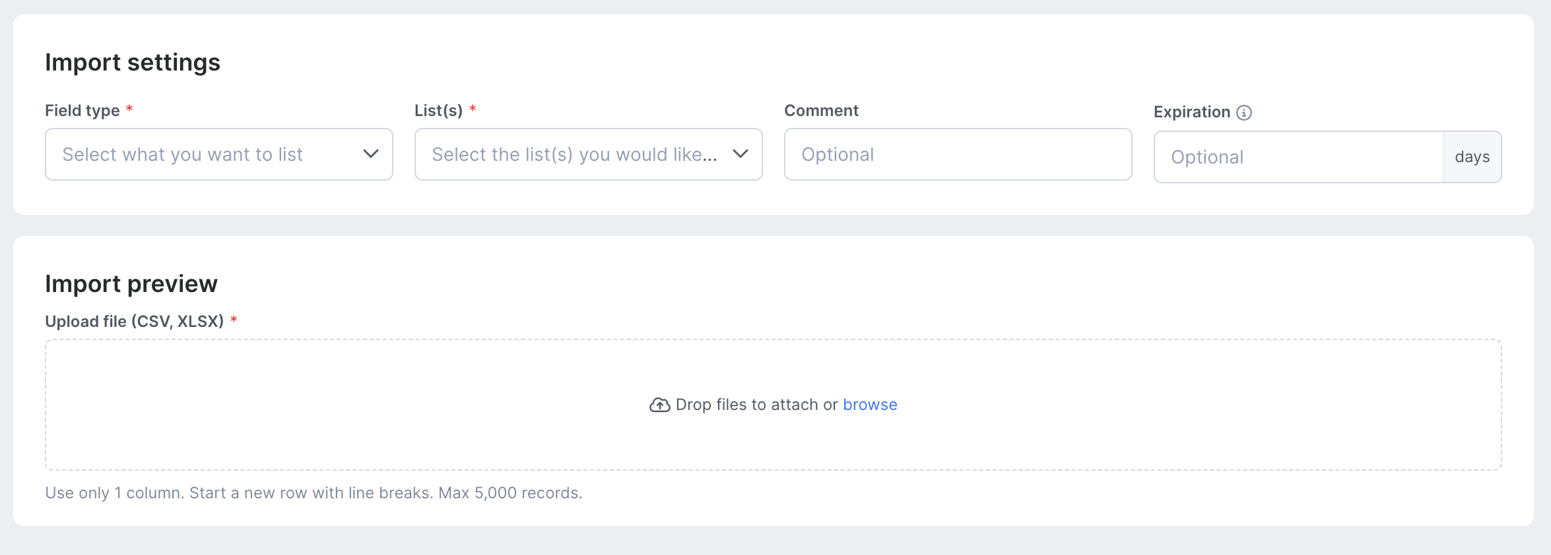
Task: Click the Field type chevron arrow
Action: tap(371, 154)
